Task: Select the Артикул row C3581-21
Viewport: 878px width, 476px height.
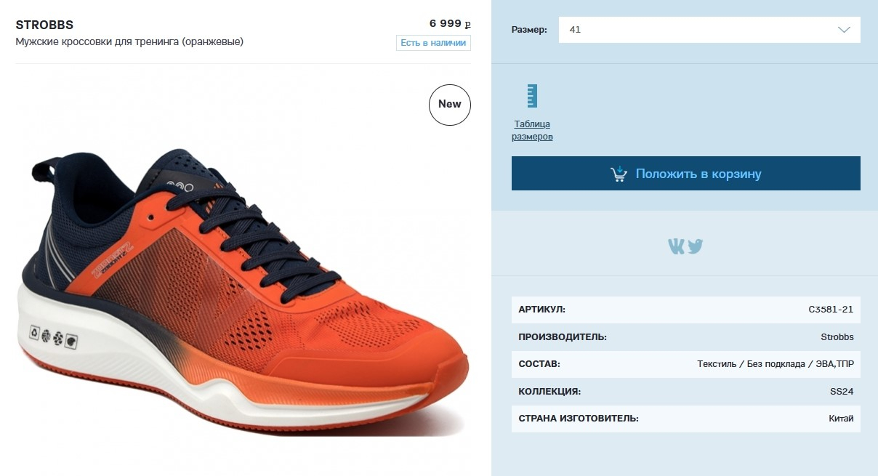Action: [x=686, y=310]
